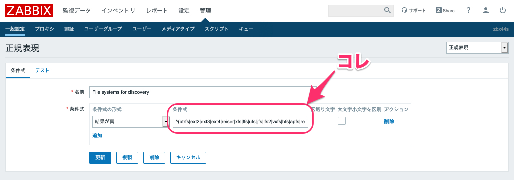Click the 追加 link

[x=97, y=135]
